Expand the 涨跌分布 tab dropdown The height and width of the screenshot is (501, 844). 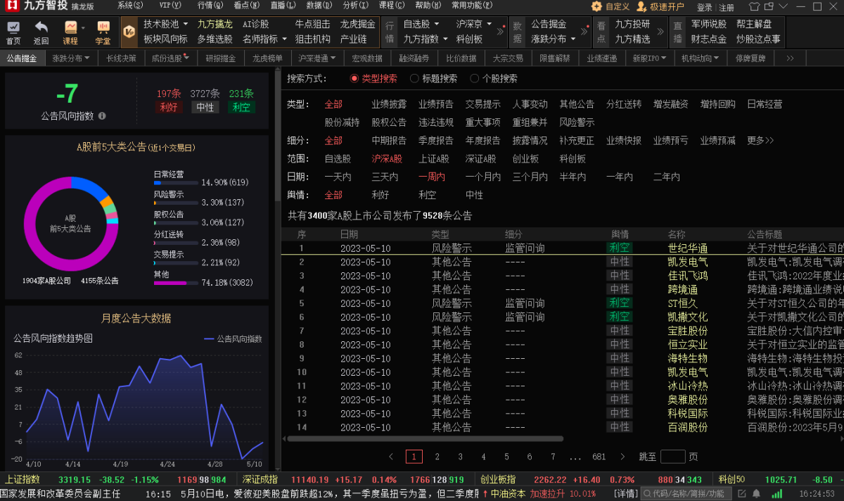(x=87, y=58)
